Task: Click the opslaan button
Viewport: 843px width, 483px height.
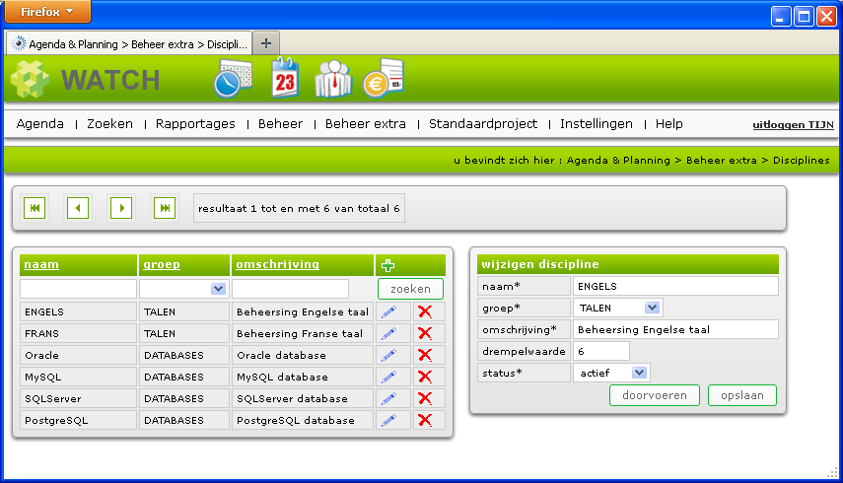Action: 741,395
